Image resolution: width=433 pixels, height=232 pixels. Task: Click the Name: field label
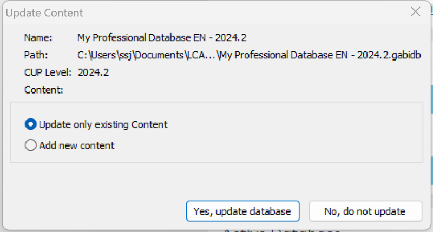(38, 38)
